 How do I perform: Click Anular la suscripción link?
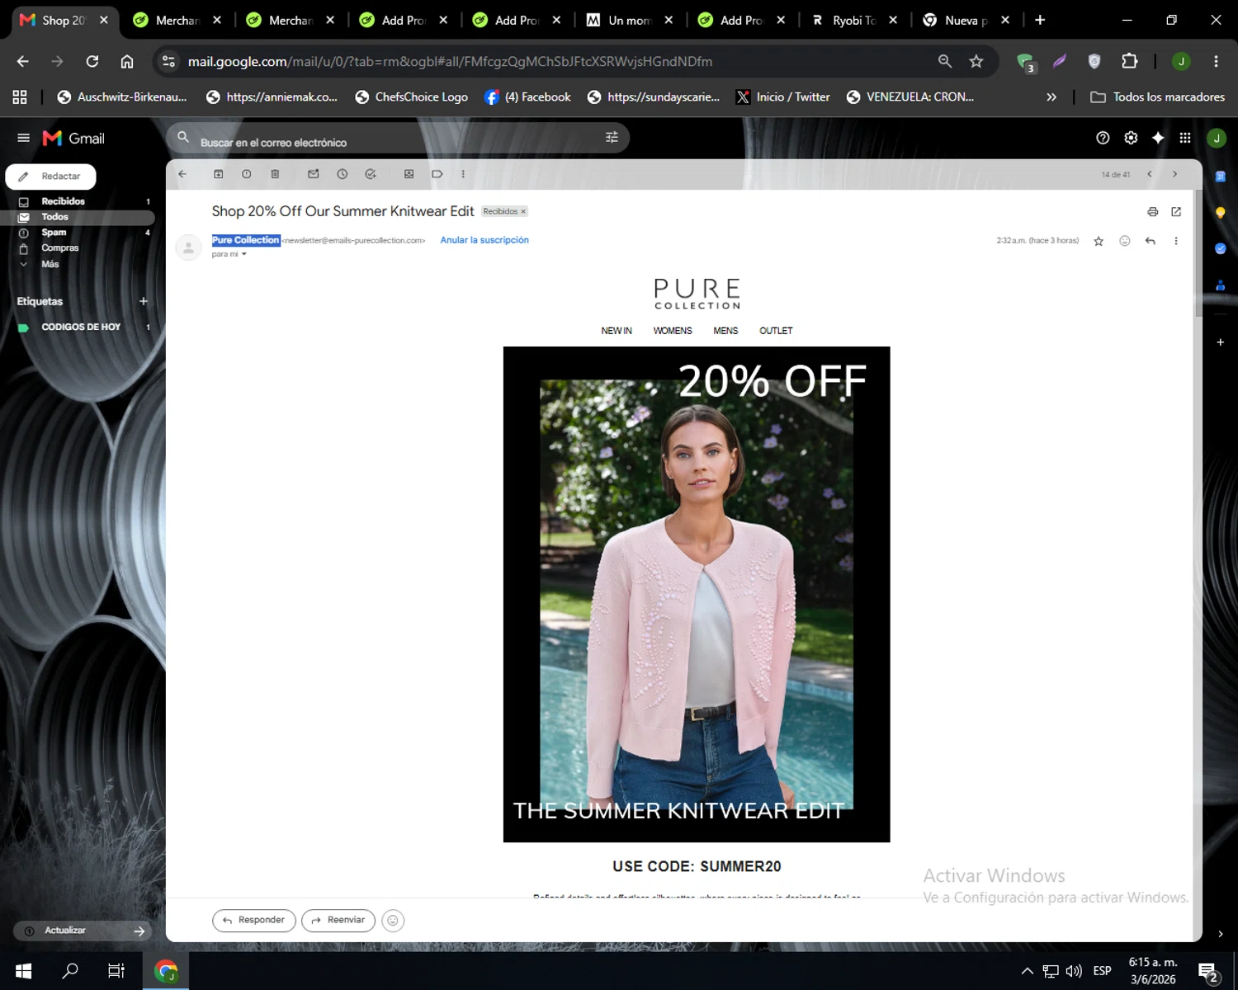[x=484, y=240]
